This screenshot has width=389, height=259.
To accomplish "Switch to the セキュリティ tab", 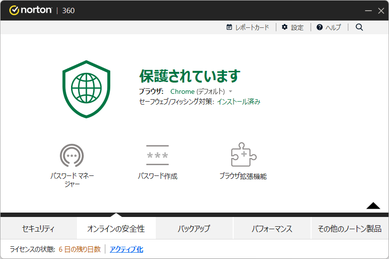I will pos(38,228).
